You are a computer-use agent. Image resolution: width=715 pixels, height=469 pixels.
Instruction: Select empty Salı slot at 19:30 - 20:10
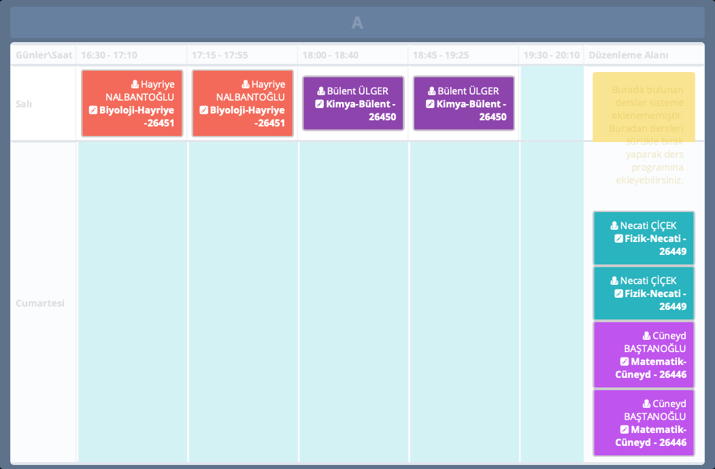[552, 103]
